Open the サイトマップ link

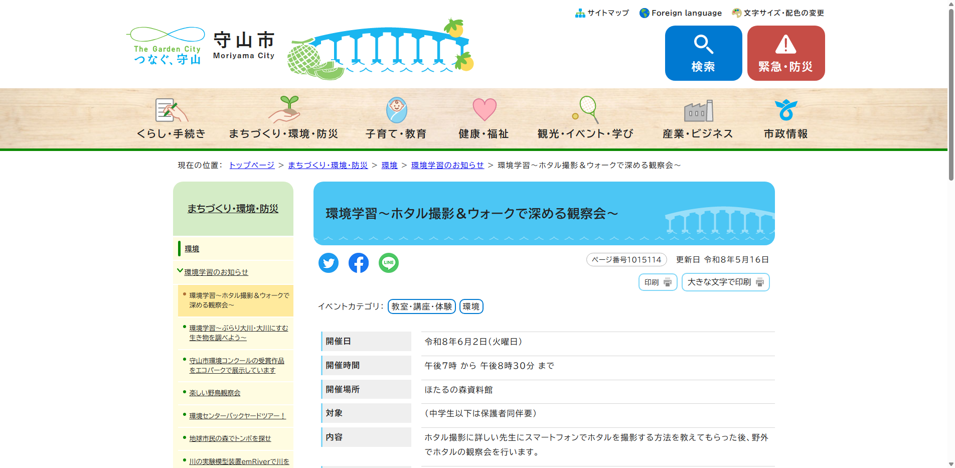(608, 13)
